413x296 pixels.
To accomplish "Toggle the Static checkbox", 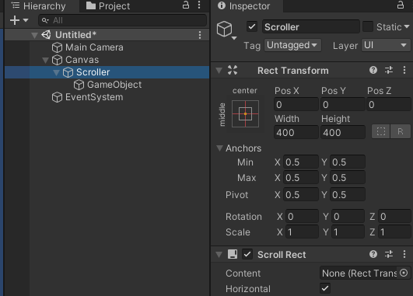I will [x=368, y=26].
